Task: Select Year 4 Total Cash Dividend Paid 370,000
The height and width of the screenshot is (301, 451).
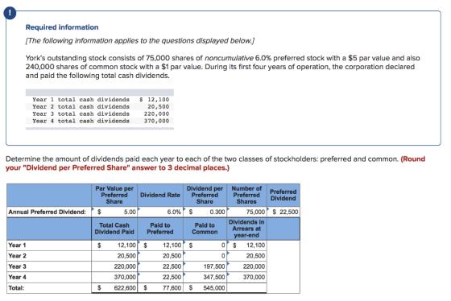Action: click(x=114, y=278)
